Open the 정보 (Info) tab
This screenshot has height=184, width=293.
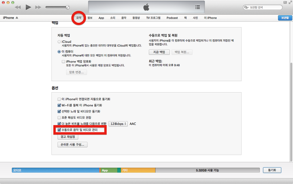(90, 18)
